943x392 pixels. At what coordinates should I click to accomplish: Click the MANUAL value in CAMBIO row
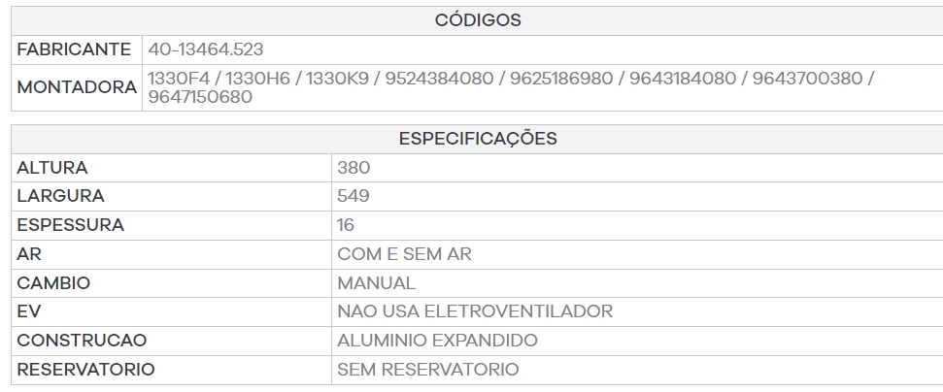377,283
